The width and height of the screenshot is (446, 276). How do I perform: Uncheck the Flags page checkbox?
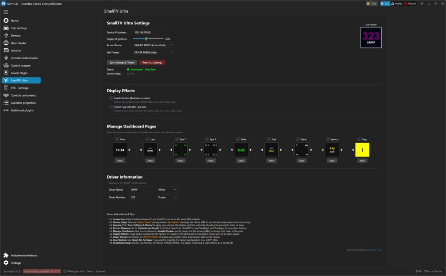(359, 139)
